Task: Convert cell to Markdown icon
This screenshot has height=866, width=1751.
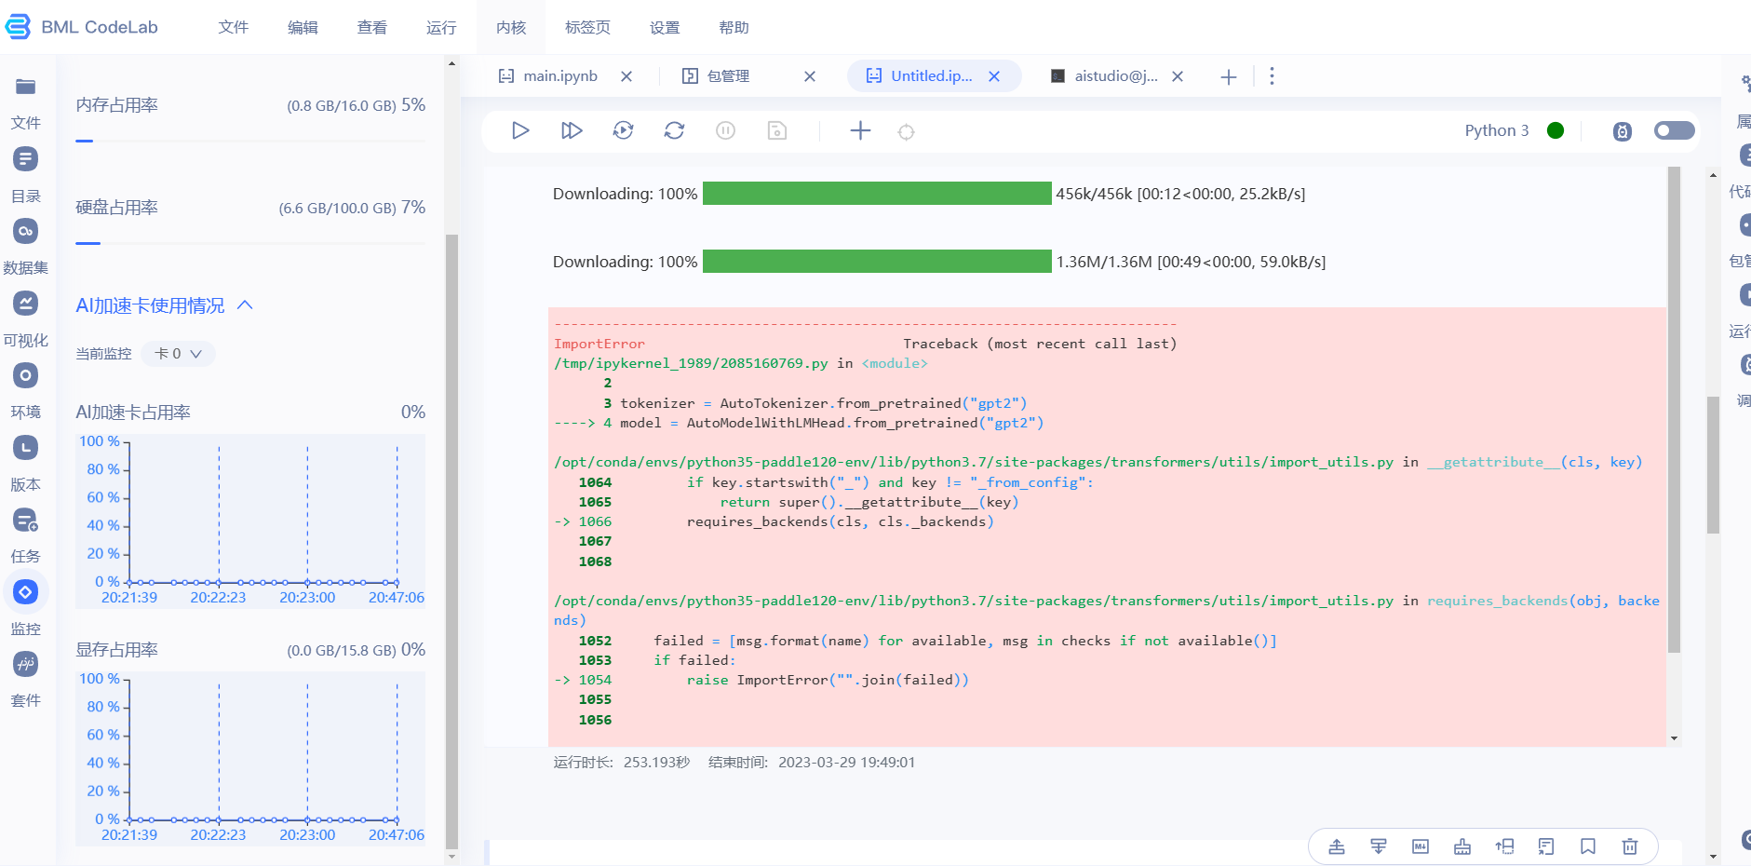Action: (x=1420, y=846)
